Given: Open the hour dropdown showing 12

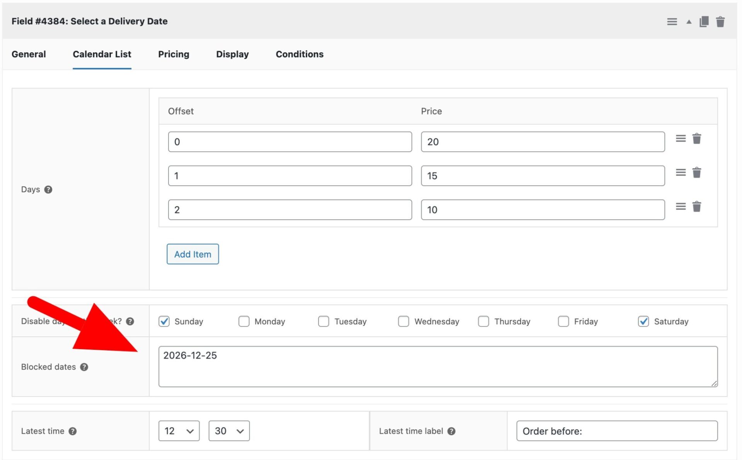Looking at the screenshot, I should (178, 431).
